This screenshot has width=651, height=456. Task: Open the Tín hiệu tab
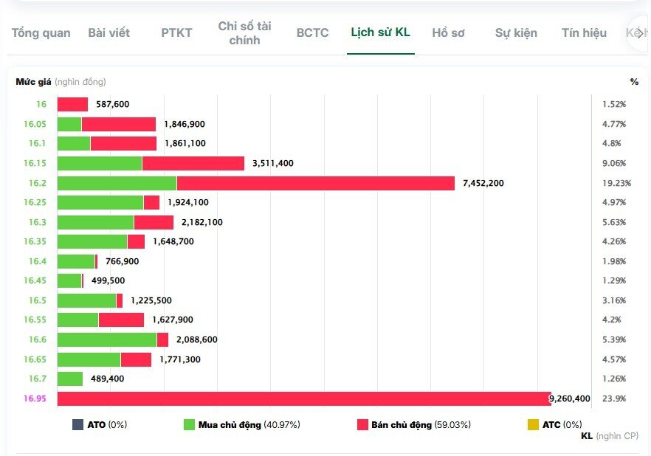pyautogui.click(x=584, y=32)
